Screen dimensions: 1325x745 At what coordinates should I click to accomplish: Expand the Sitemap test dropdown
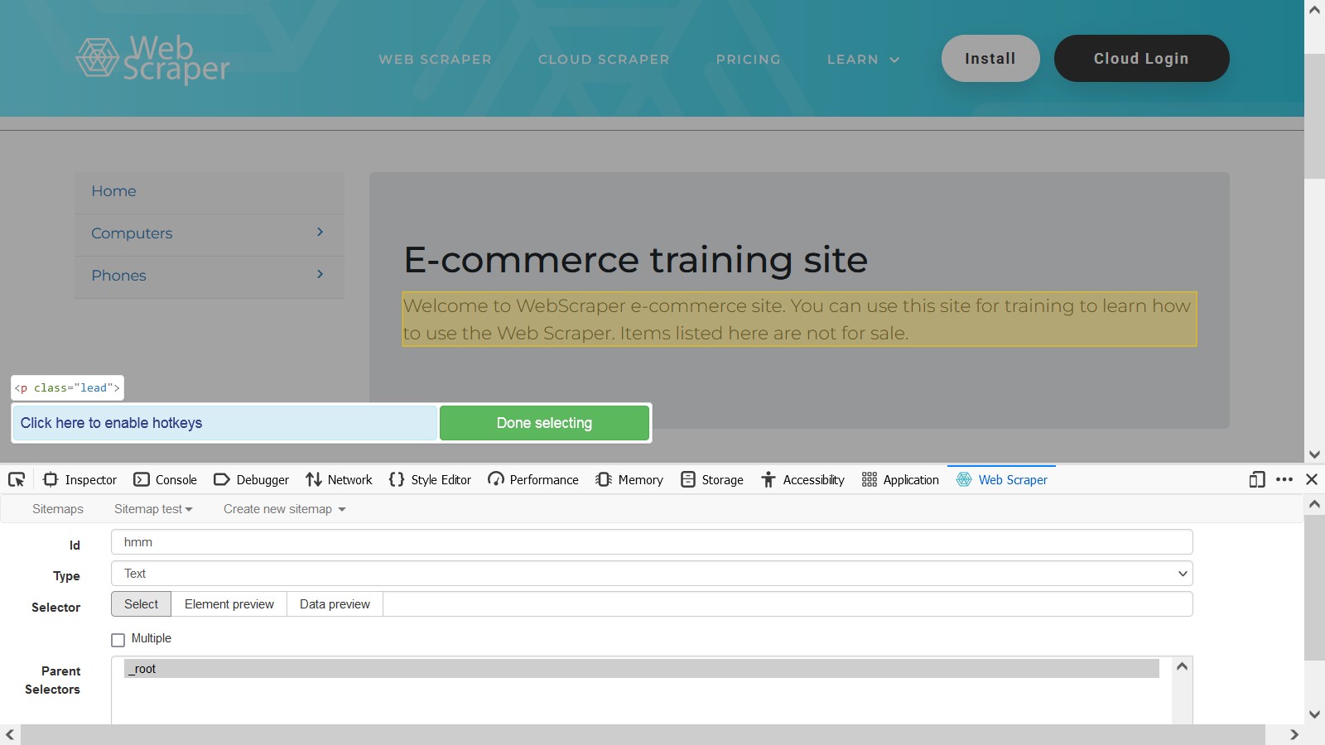point(153,509)
